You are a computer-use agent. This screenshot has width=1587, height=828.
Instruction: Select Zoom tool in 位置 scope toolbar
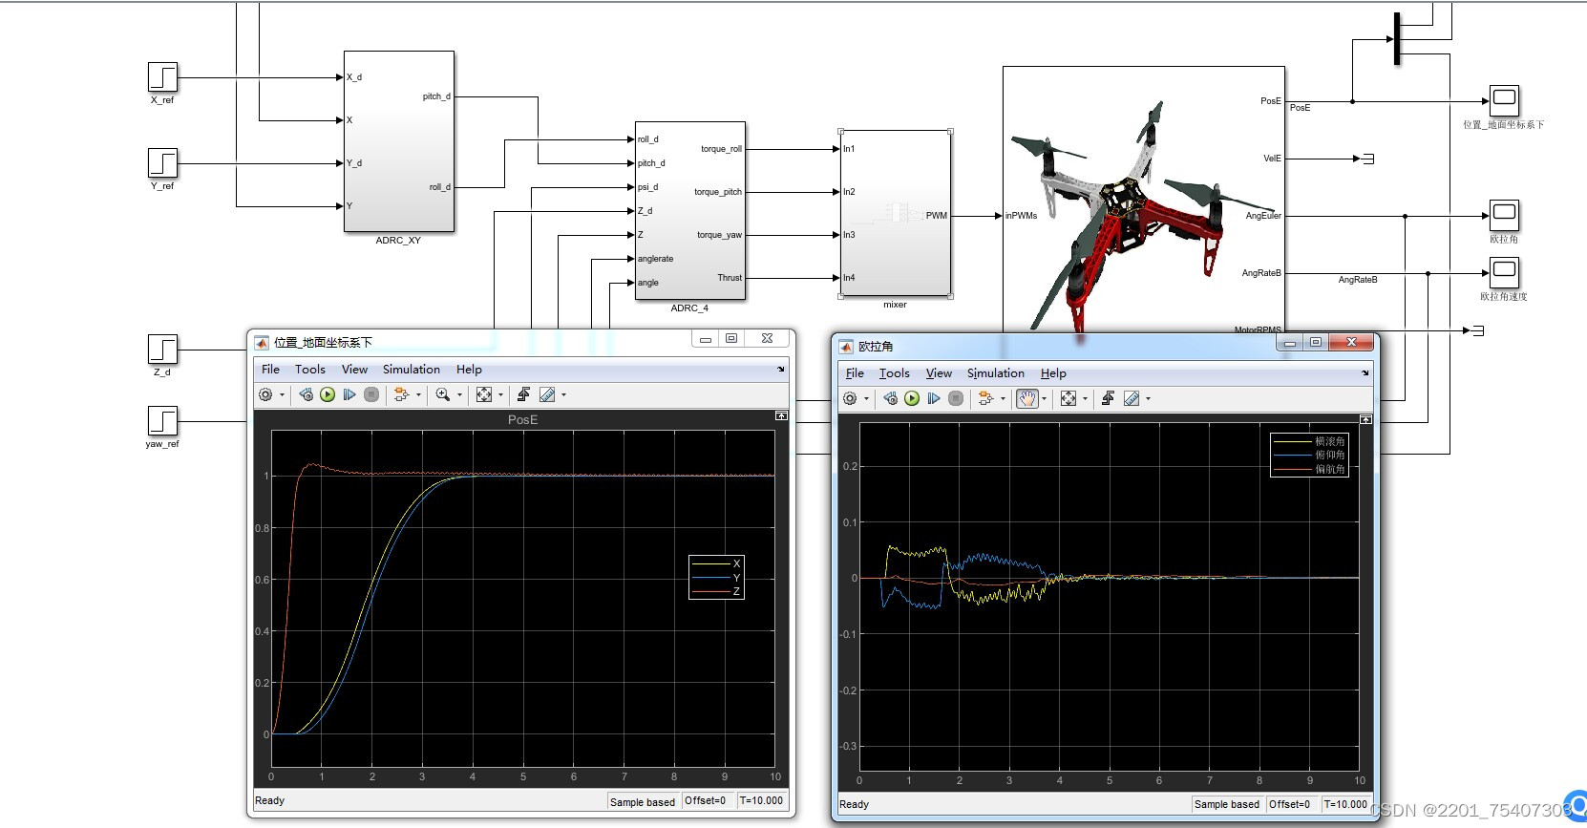pos(443,394)
